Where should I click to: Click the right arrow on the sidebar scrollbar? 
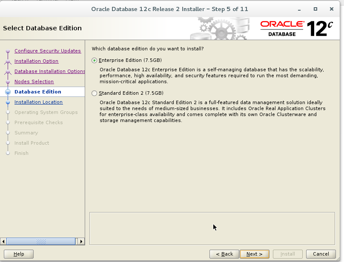click(81, 241)
